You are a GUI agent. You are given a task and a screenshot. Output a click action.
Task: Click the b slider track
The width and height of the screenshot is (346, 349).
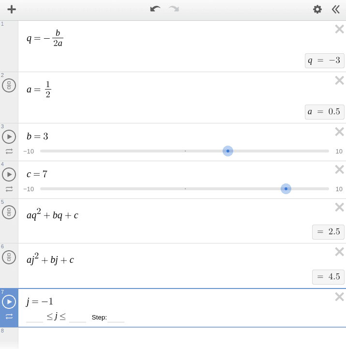(145, 151)
